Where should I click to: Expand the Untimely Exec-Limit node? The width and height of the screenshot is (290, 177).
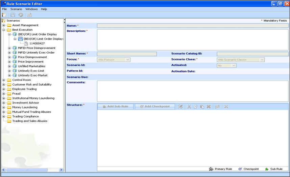pos(9,71)
